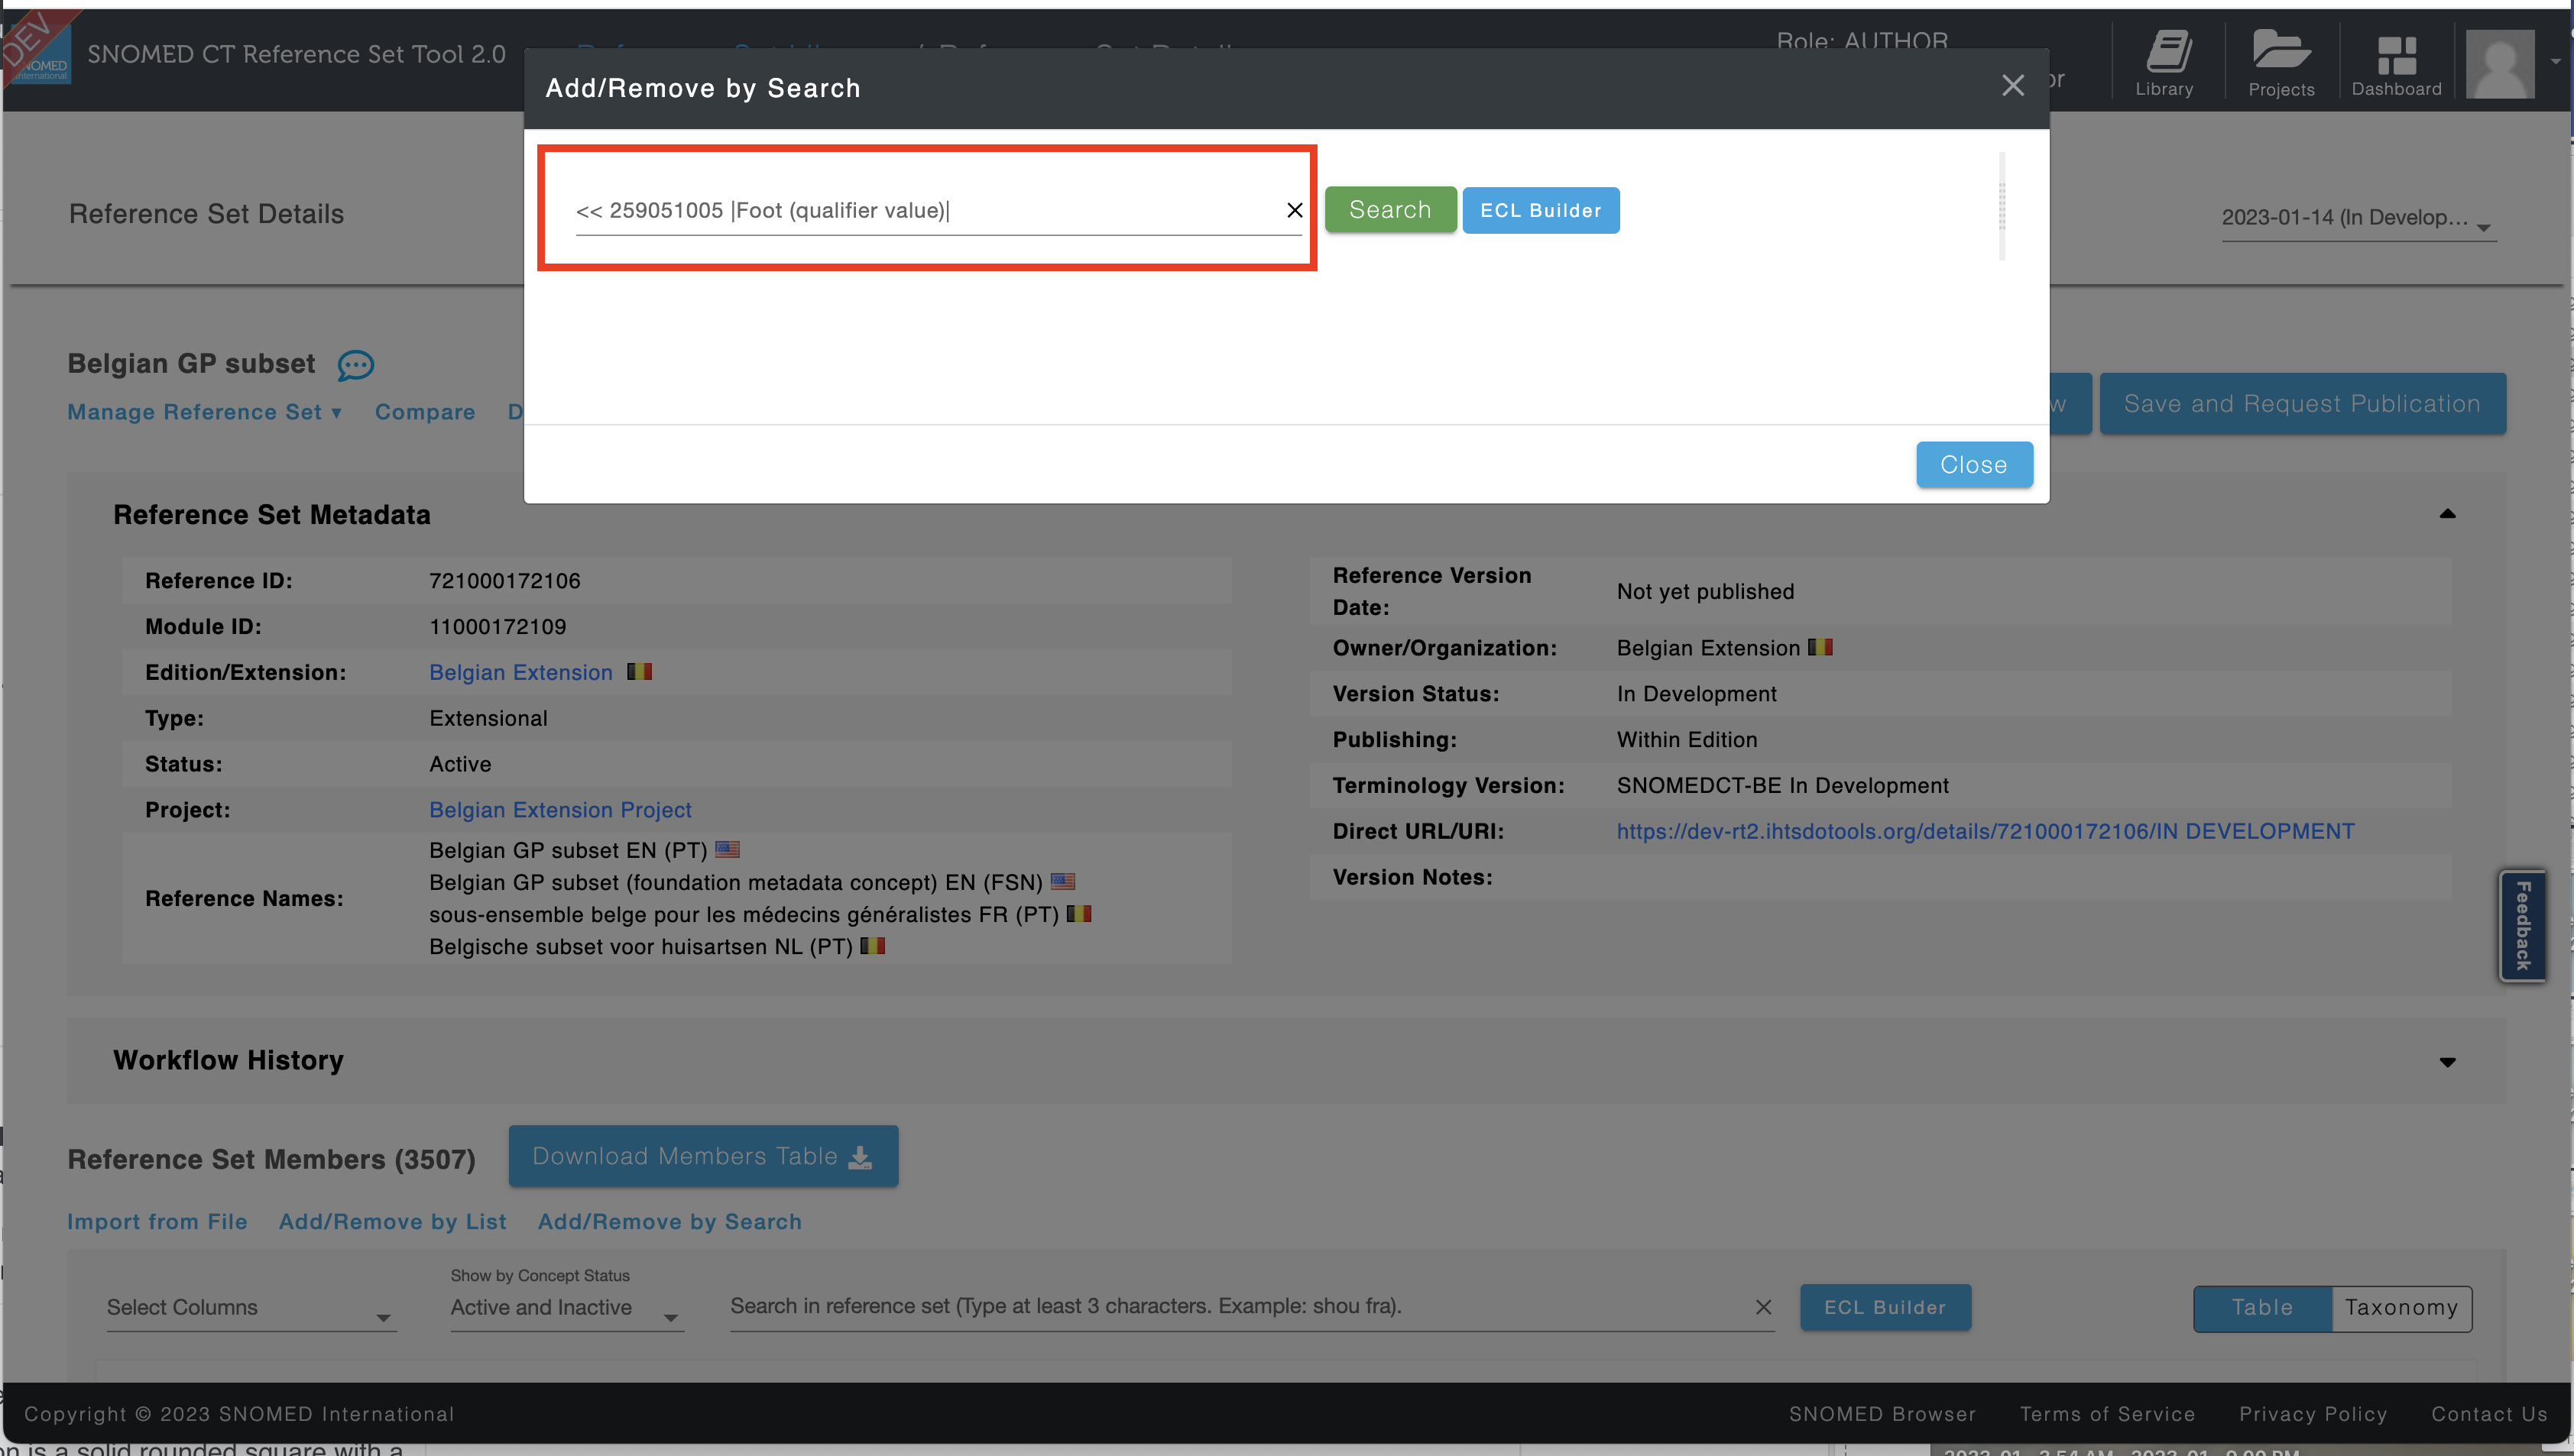Open the Manage Reference Set menu

click(205, 412)
